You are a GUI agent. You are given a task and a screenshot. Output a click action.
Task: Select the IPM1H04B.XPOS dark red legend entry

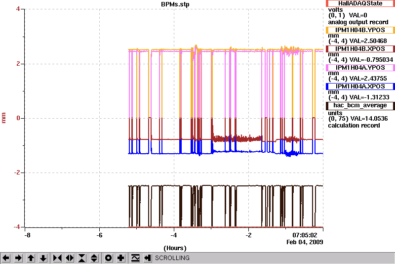point(360,48)
